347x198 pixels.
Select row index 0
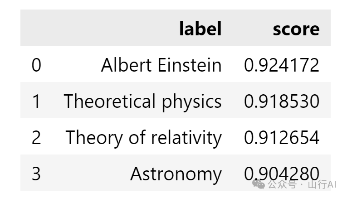36,65
